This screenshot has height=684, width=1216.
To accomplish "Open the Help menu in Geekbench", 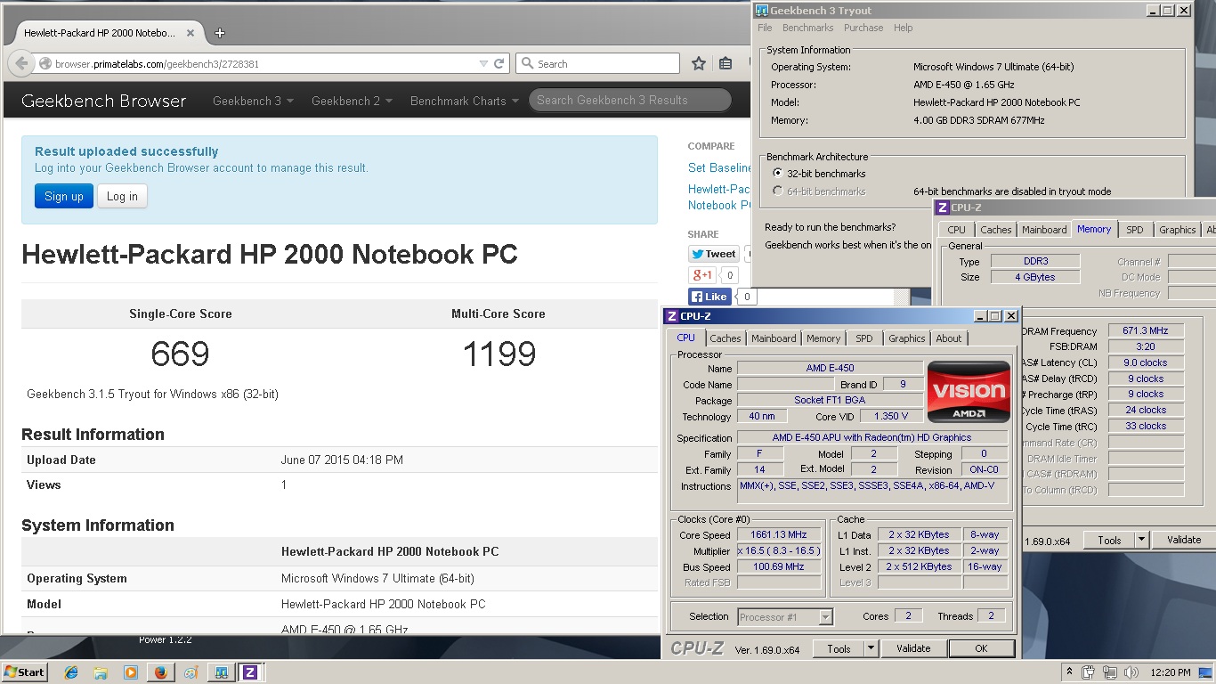I will click(x=904, y=28).
